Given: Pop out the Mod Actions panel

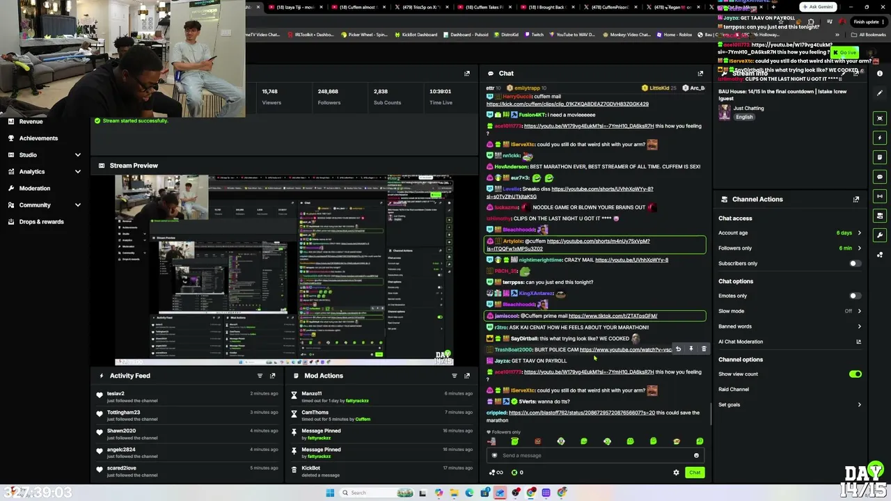Looking at the screenshot, I should coord(467,376).
